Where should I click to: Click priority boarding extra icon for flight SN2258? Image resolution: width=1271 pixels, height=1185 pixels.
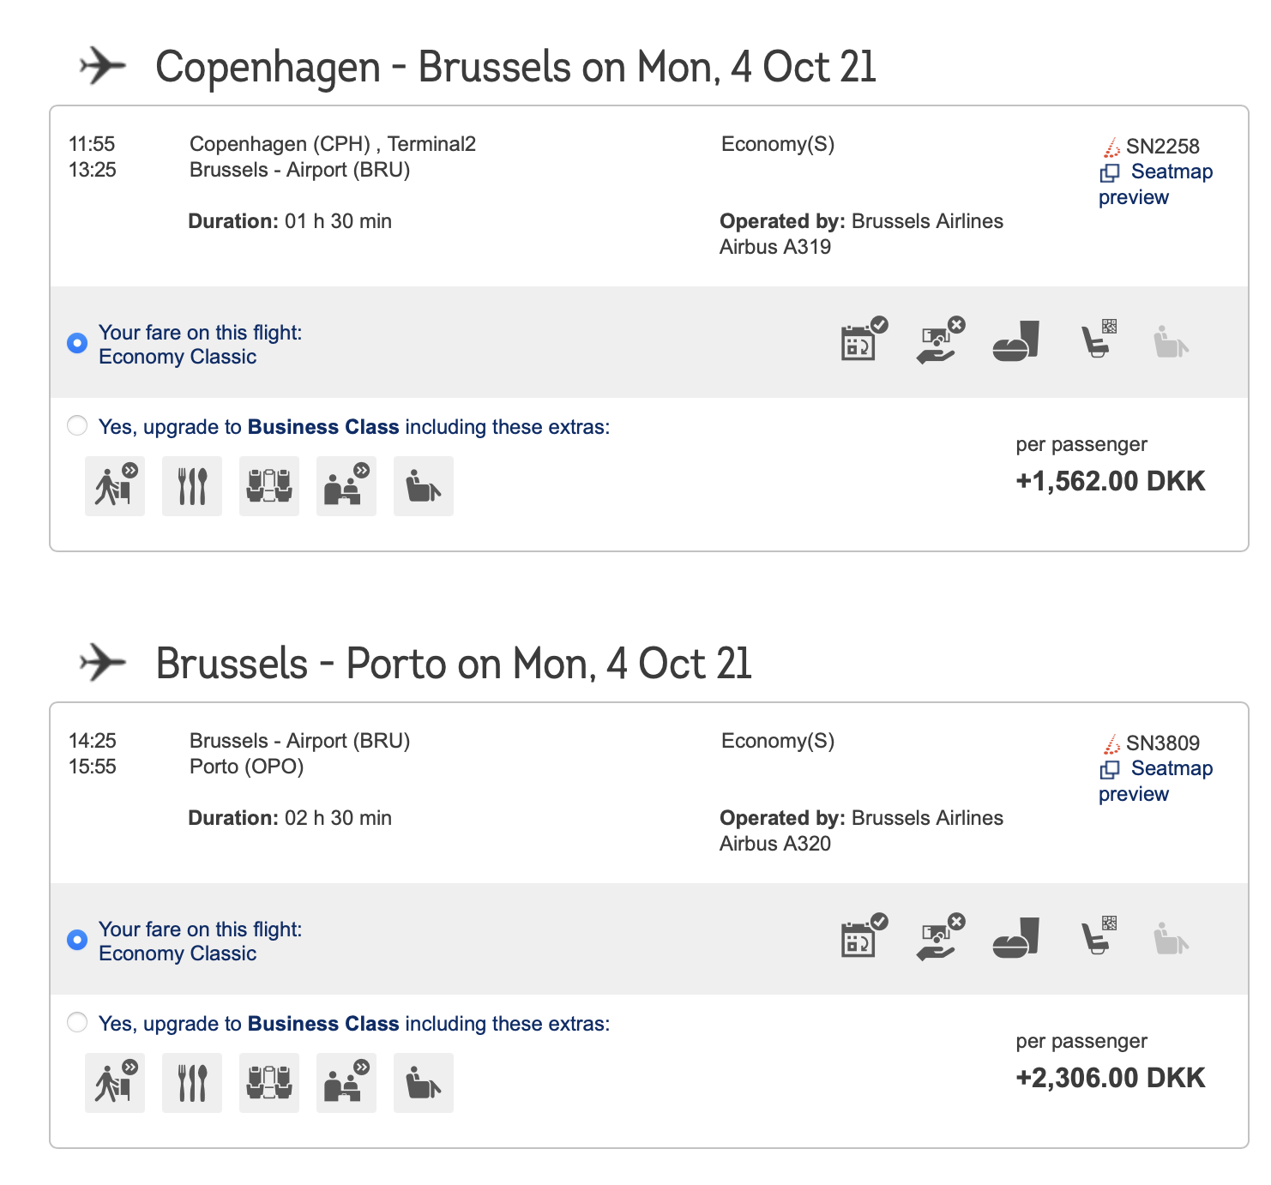pos(115,486)
